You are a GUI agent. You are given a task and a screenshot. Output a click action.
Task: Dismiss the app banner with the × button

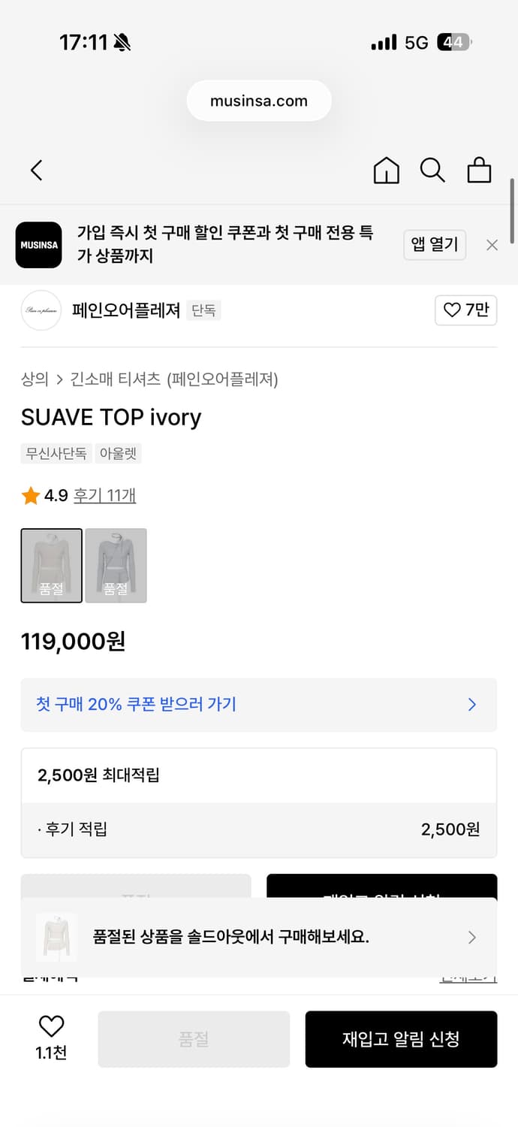(x=492, y=245)
